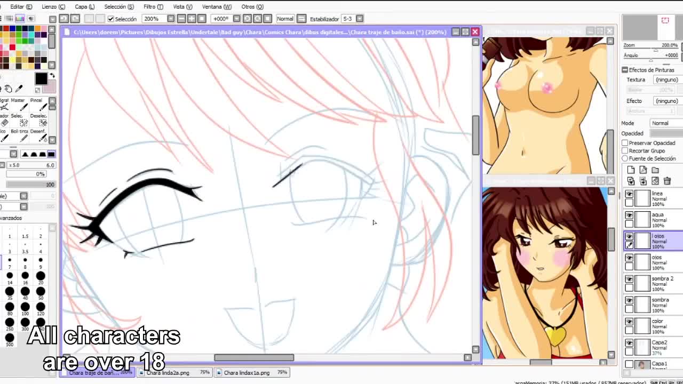Click the rotate clockwise button
Image resolution: width=683 pixels, height=384 pixels.
257,19
